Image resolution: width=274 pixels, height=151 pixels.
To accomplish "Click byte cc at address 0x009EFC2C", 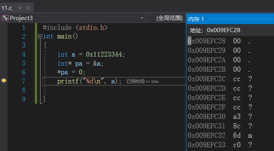I will (237, 79).
